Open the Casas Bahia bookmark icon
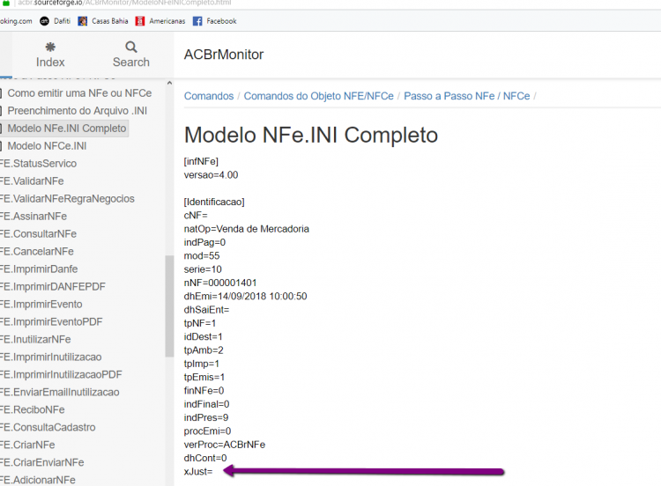 pyautogui.click(x=83, y=21)
